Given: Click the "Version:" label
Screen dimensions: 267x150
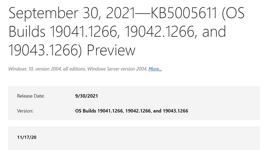Looking at the screenshot, I should [25, 111].
